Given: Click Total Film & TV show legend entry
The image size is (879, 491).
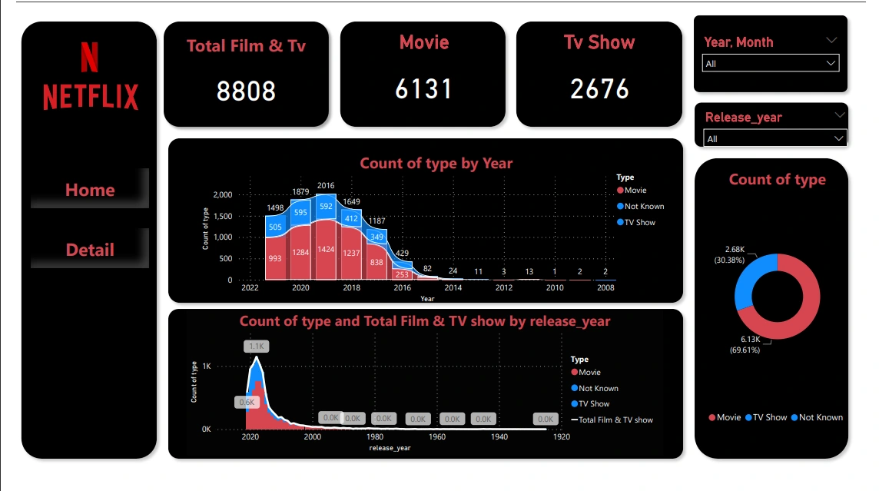Looking at the screenshot, I should (612, 420).
